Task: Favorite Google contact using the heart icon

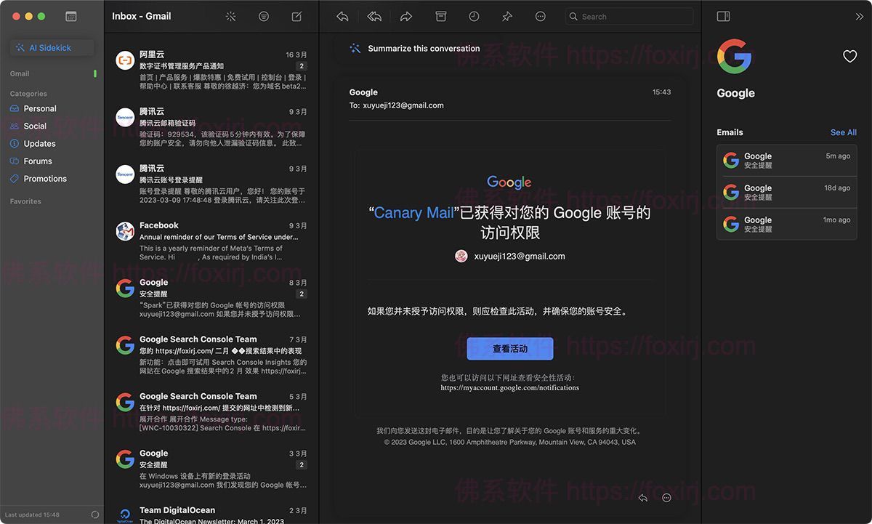Action: pyautogui.click(x=849, y=55)
